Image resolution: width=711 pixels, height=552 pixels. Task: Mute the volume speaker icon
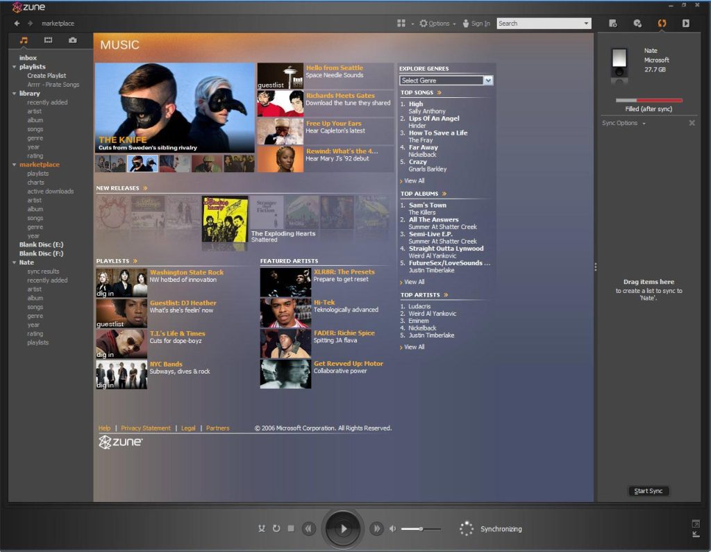point(393,528)
